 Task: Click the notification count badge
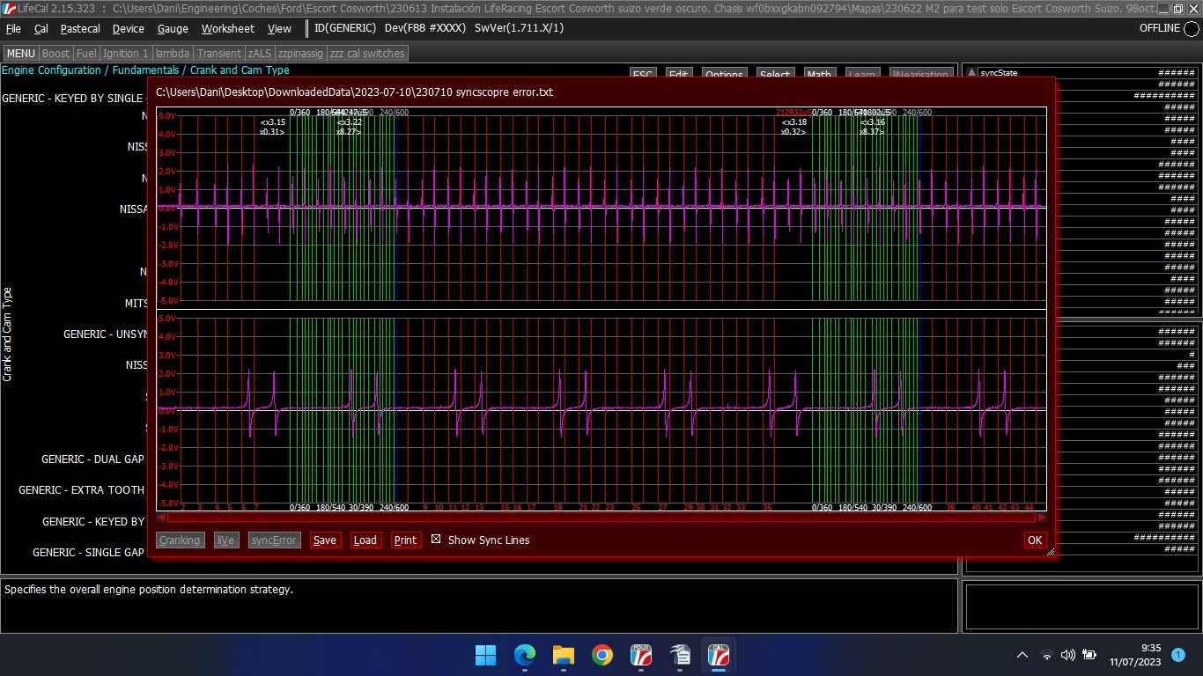pyautogui.click(x=1178, y=655)
